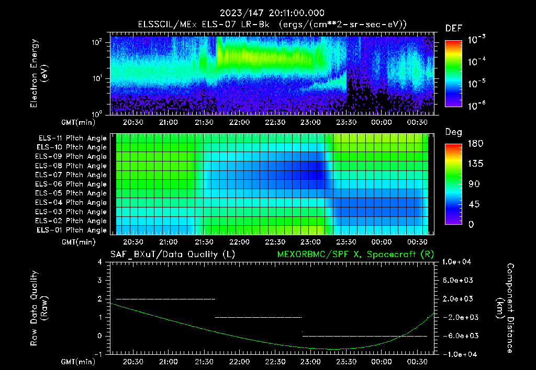Click the ELS-09 Pitch Angle row label
The image size is (536, 370).
point(71,157)
